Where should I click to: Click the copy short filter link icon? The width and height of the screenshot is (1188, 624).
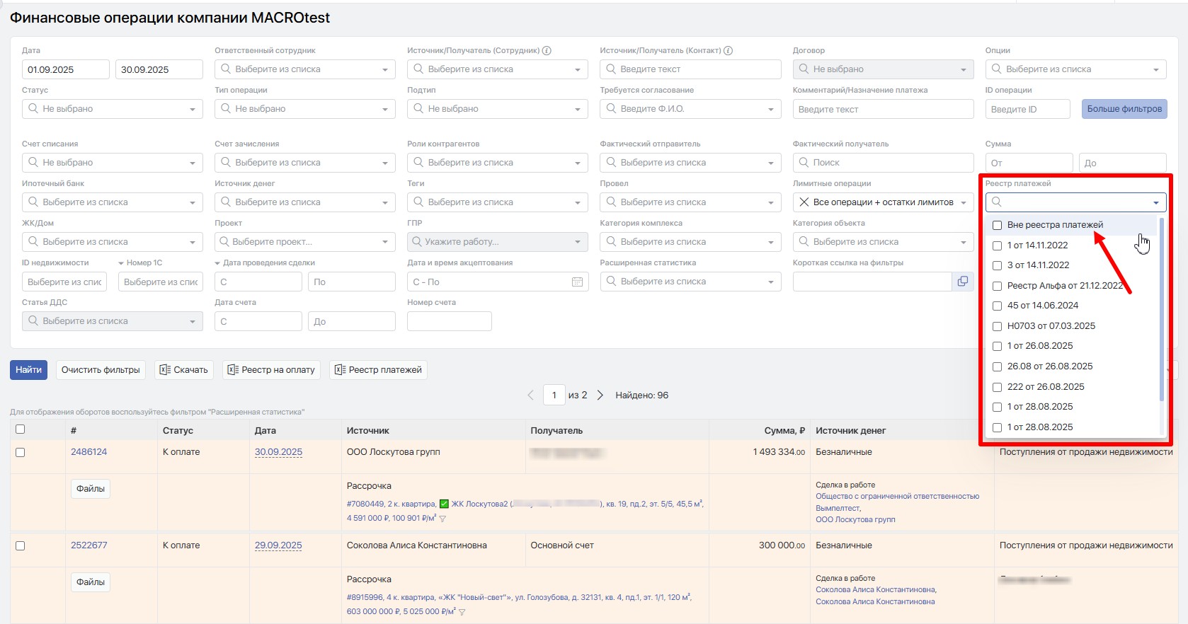point(962,282)
